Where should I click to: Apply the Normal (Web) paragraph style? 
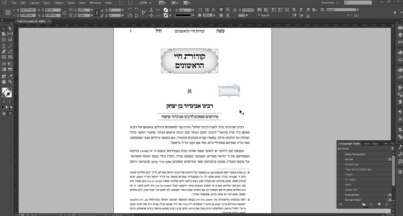(x=364, y=200)
